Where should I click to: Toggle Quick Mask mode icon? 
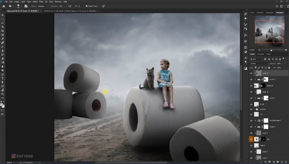click(2, 110)
